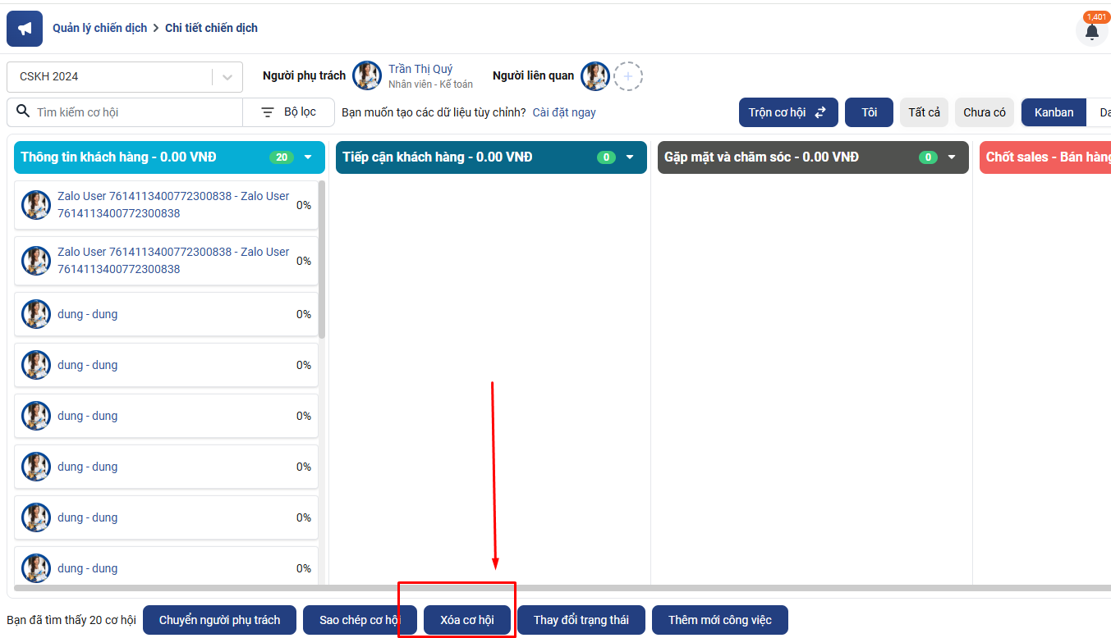Screen dimensions: 1111x638
Task: Go to Quản lý chiến dịch breadcrumb
Action: click(99, 28)
